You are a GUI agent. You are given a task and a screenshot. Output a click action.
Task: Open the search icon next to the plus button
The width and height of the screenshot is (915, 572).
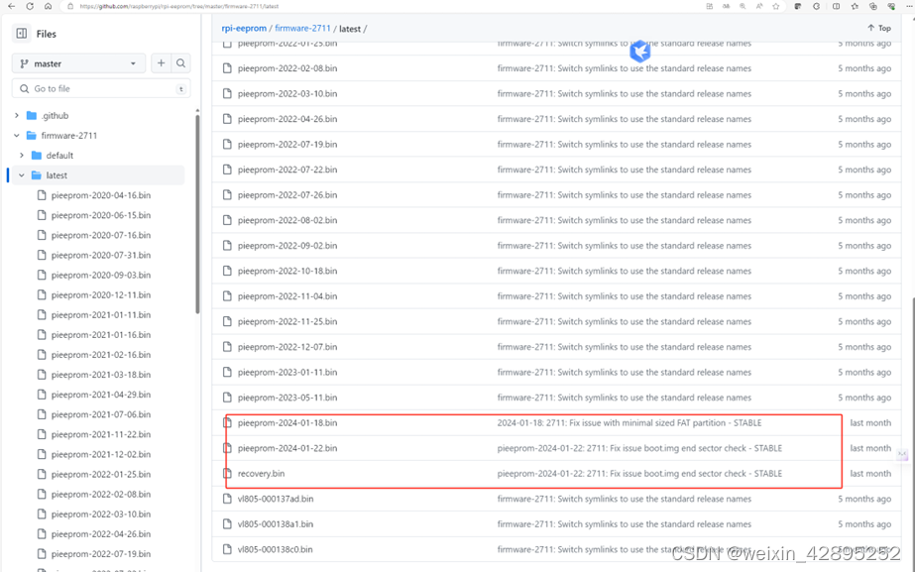tap(180, 63)
